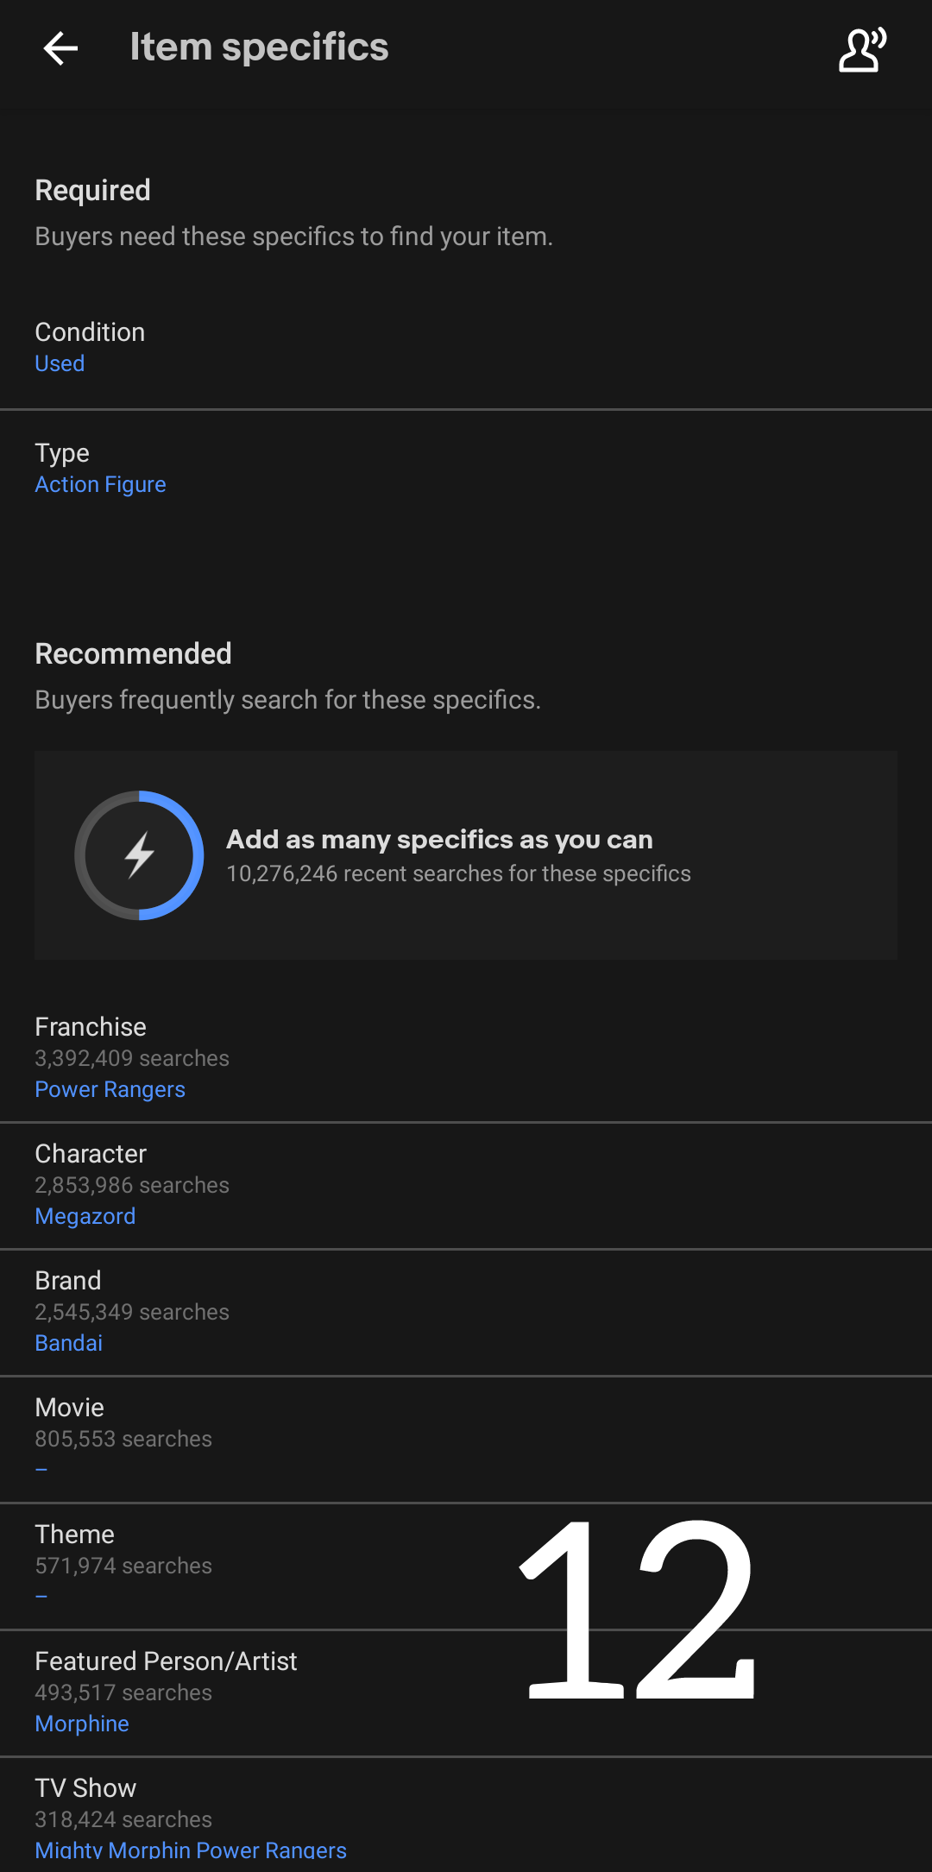Open the voice assistant icon

coord(862,49)
